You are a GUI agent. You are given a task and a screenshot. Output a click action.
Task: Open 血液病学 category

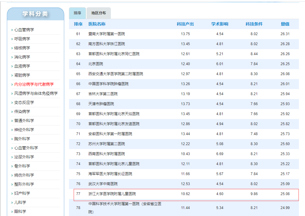coord(22,66)
